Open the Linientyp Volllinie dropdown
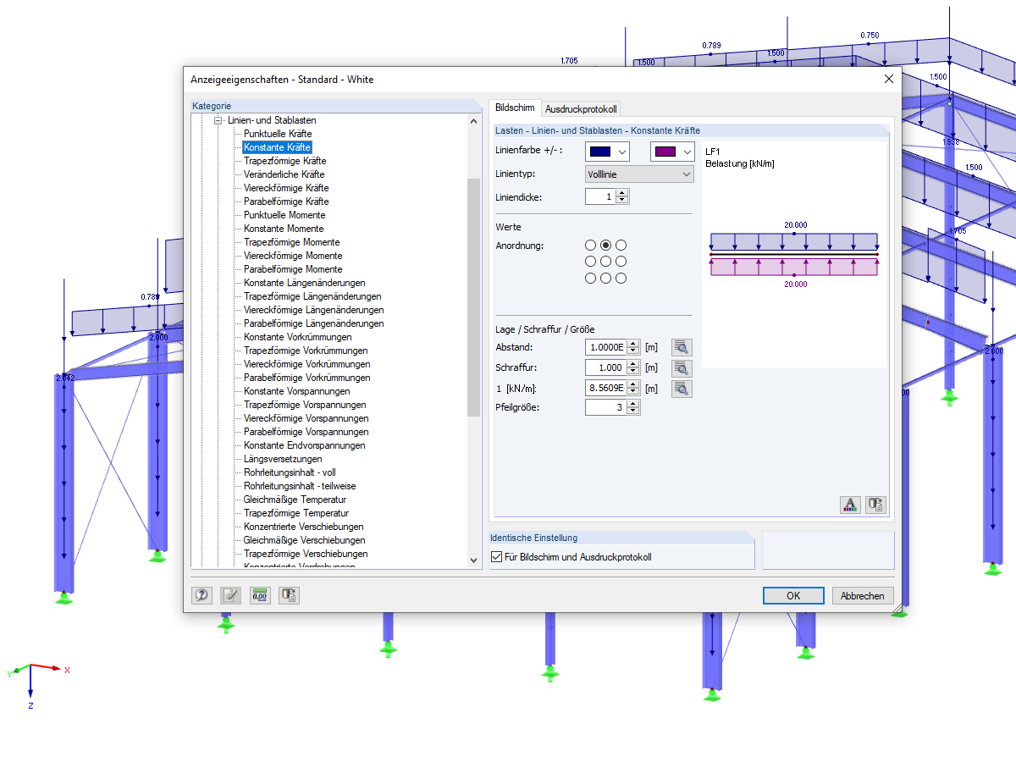The image size is (1016, 762). (639, 174)
